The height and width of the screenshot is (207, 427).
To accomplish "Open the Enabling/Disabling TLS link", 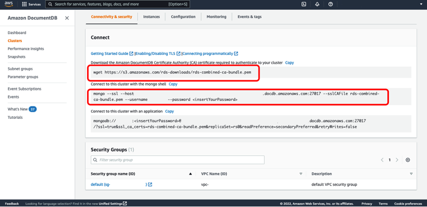I will point(156,53).
